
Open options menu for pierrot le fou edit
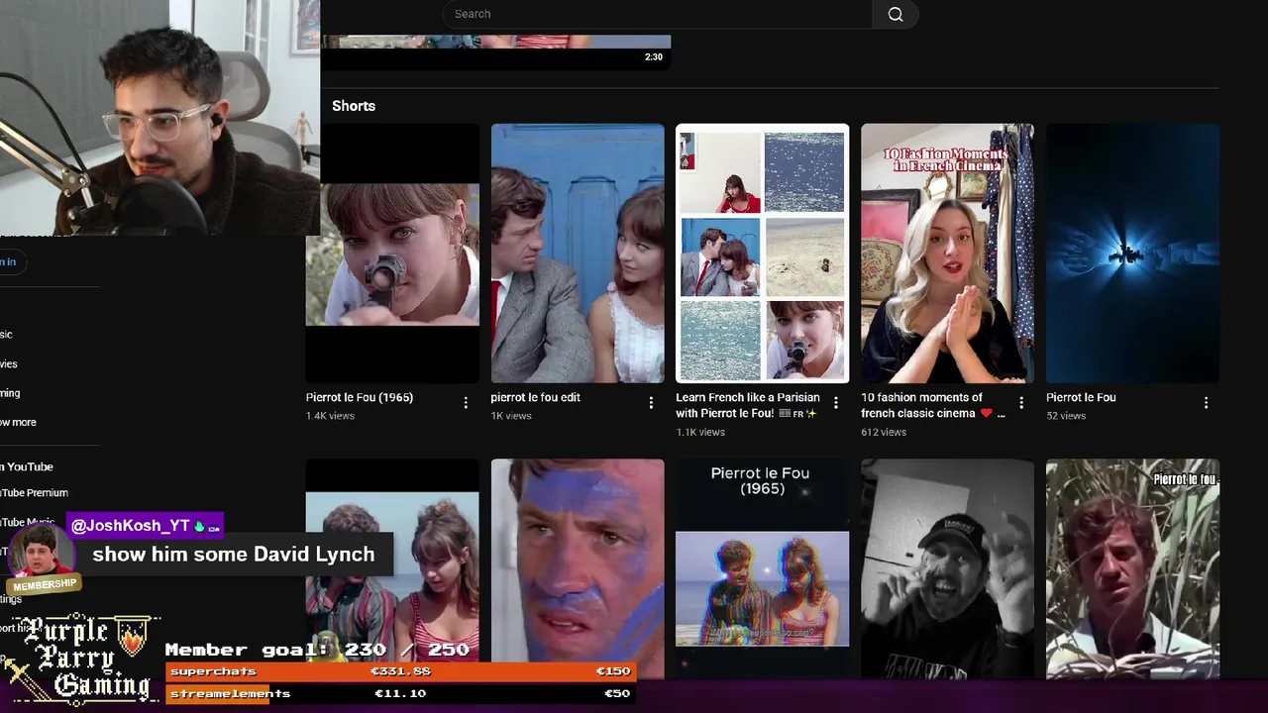click(x=651, y=402)
